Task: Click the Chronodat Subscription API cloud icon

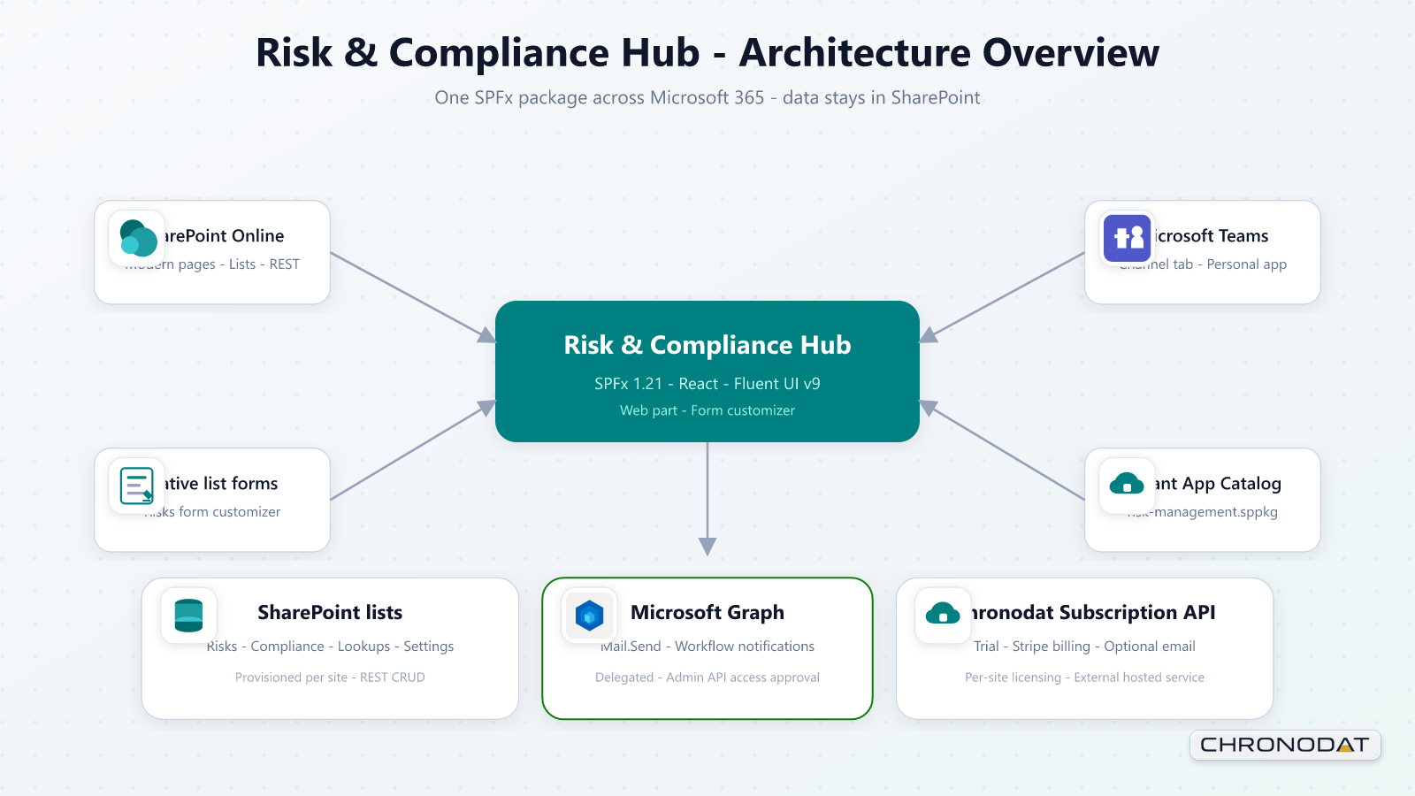Action: [943, 616]
